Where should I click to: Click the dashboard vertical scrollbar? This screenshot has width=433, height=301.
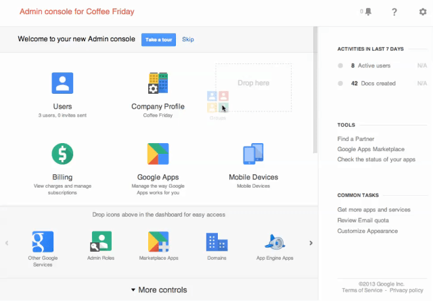(315, 88)
